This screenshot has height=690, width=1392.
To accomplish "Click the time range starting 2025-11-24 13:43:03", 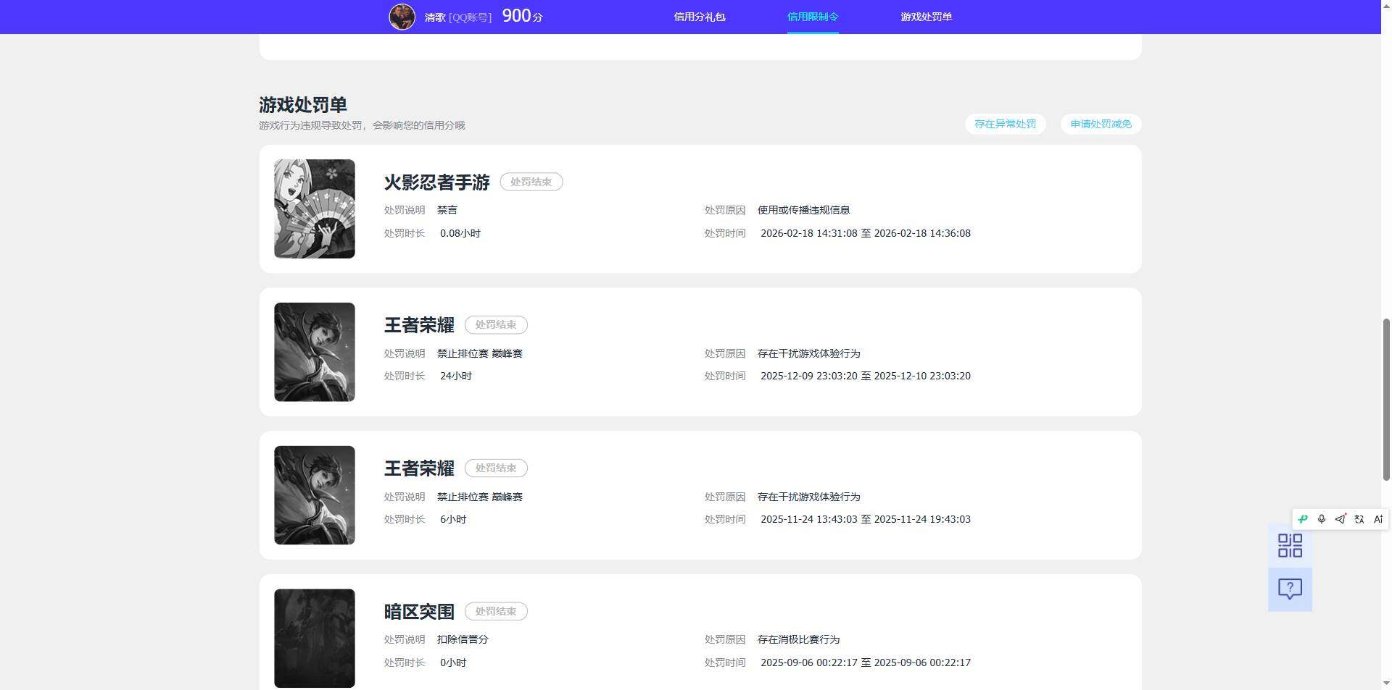I will (866, 520).
